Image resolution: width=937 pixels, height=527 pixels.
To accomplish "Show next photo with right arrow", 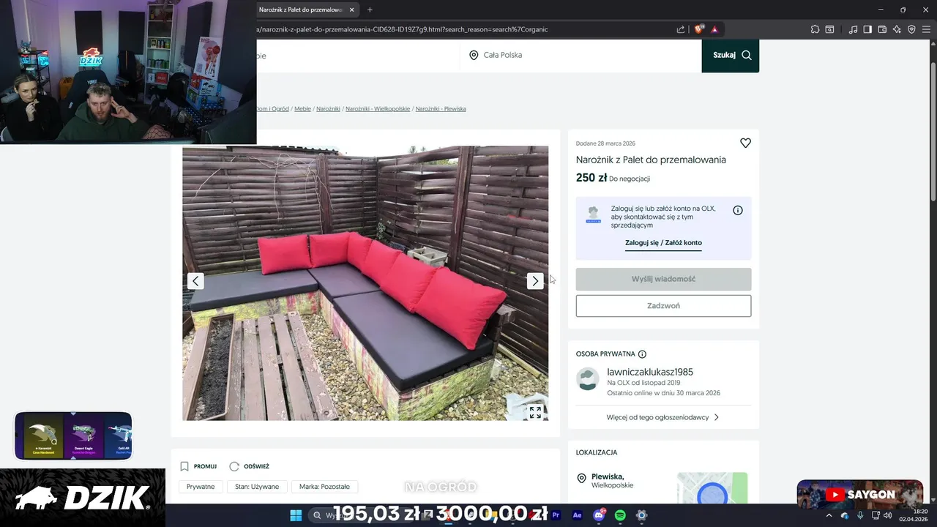I will pyautogui.click(x=535, y=281).
